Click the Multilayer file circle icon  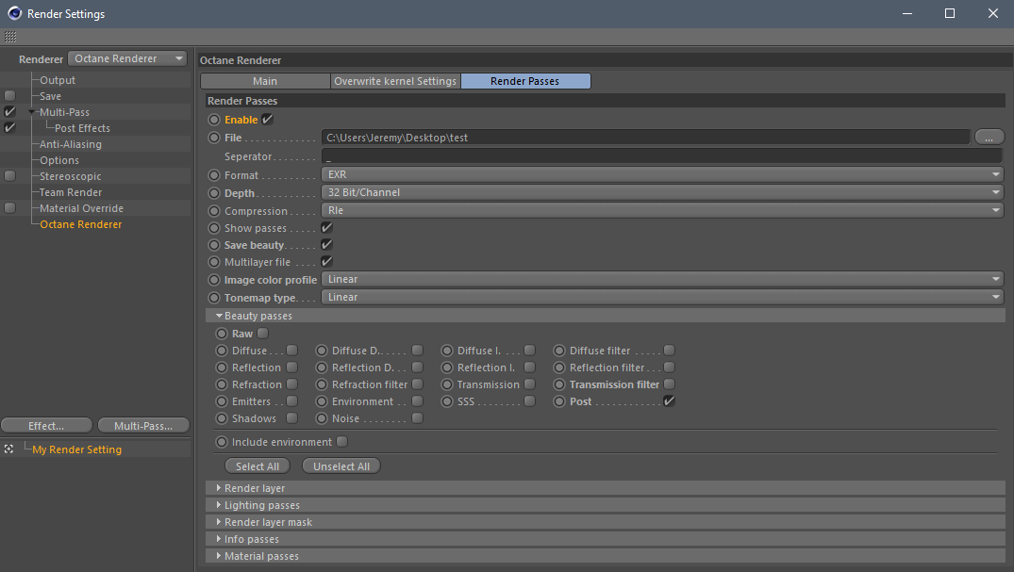(214, 262)
